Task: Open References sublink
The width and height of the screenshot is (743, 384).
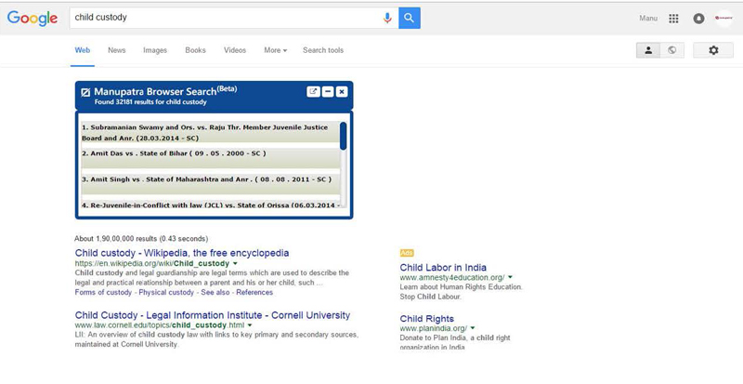Action: pyautogui.click(x=254, y=292)
